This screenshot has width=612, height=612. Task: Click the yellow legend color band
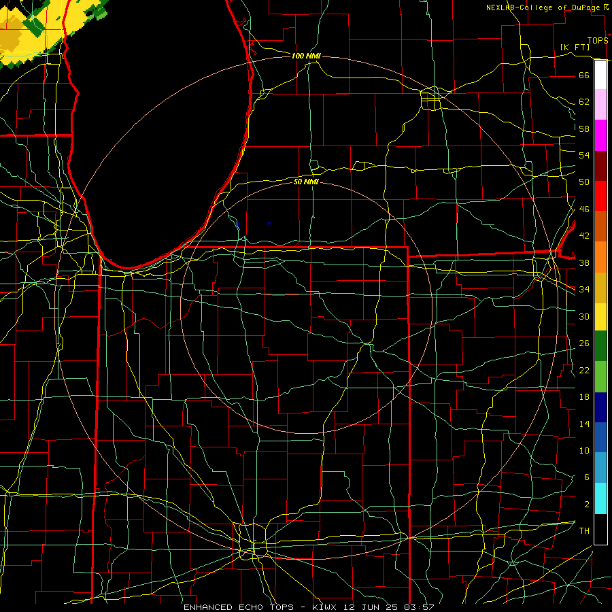(x=600, y=317)
